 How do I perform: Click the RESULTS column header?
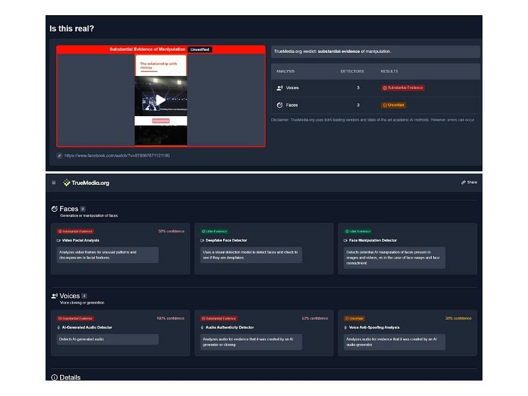(389, 71)
